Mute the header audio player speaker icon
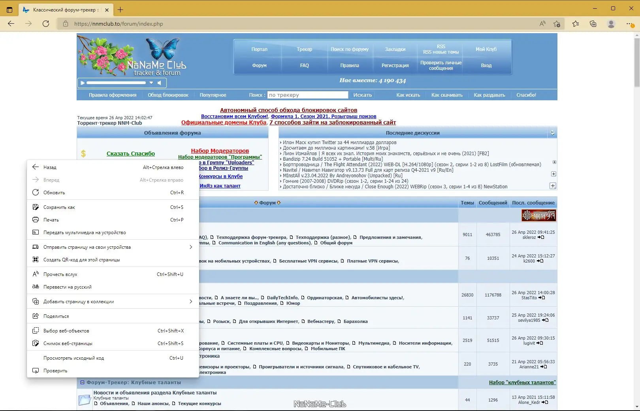This screenshot has width=640, height=411. tap(159, 83)
